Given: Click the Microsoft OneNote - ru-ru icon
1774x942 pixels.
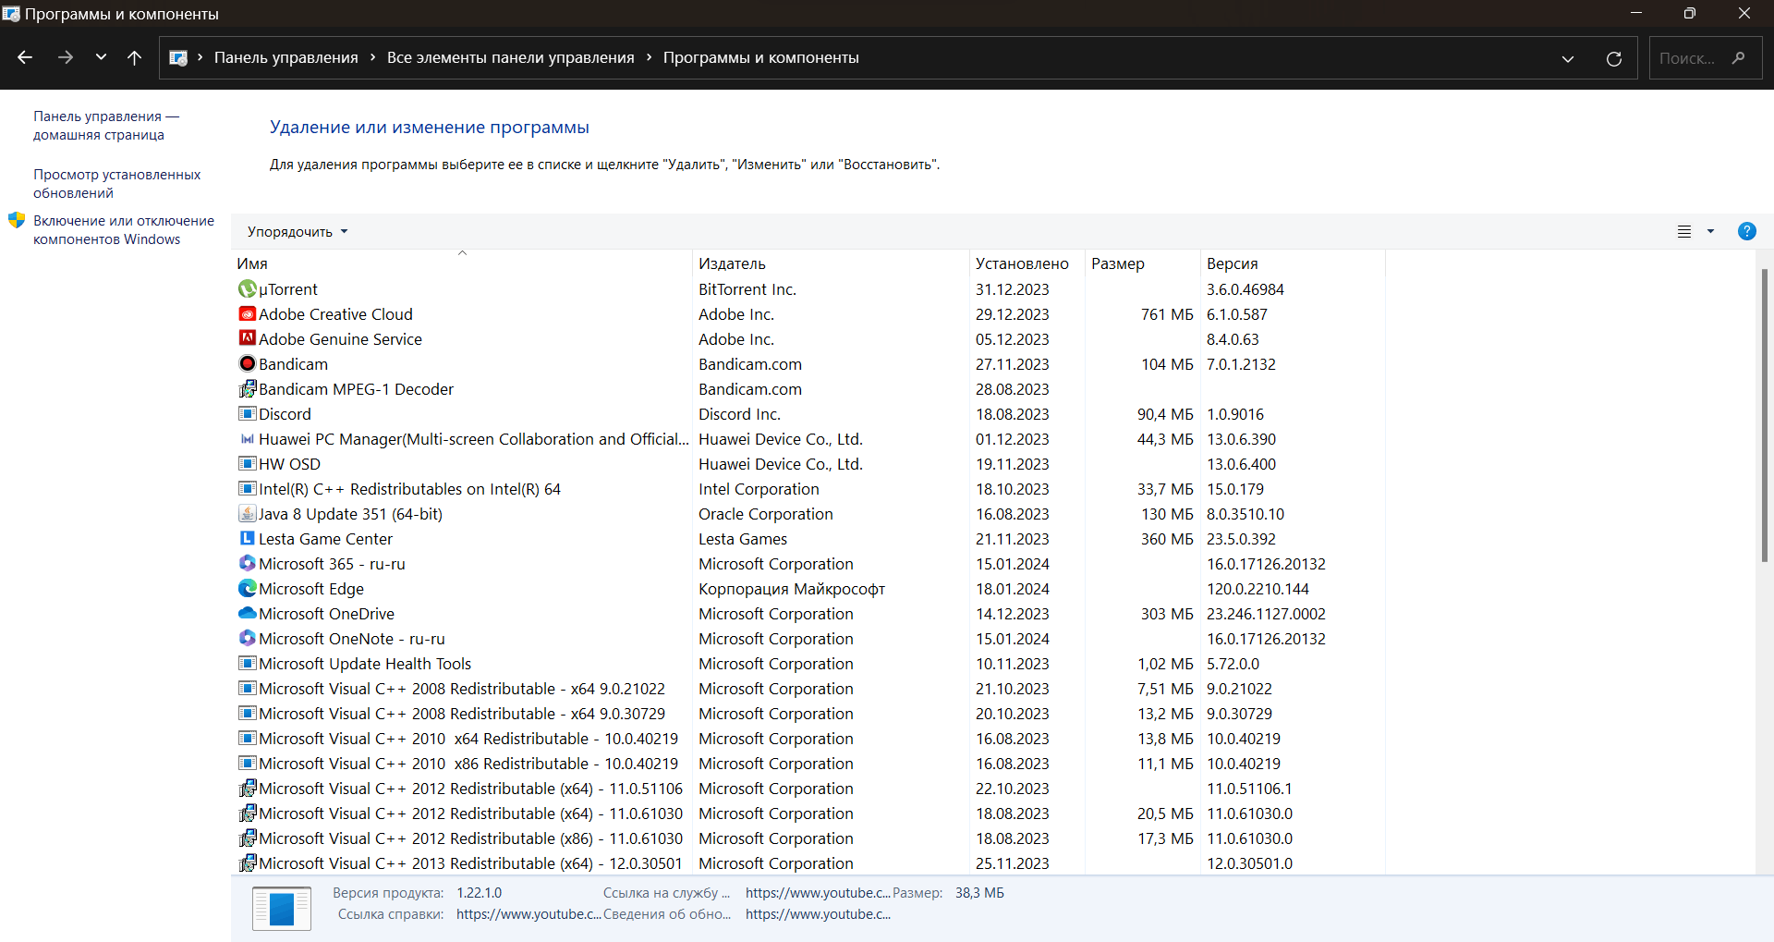Looking at the screenshot, I should point(248,638).
